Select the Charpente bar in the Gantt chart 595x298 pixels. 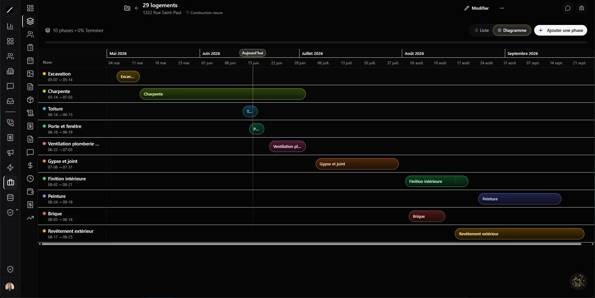tap(222, 94)
